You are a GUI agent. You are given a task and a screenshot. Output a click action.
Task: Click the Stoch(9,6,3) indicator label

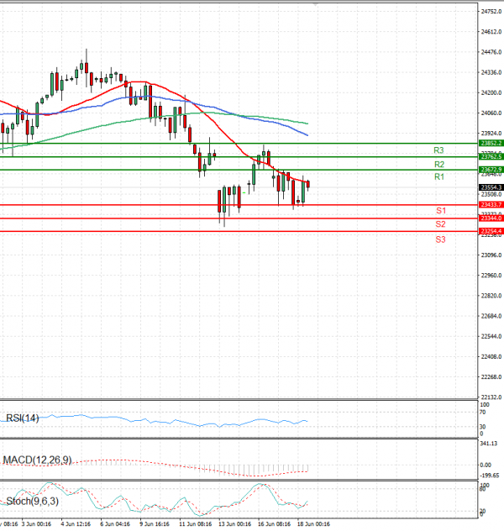(x=33, y=501)
